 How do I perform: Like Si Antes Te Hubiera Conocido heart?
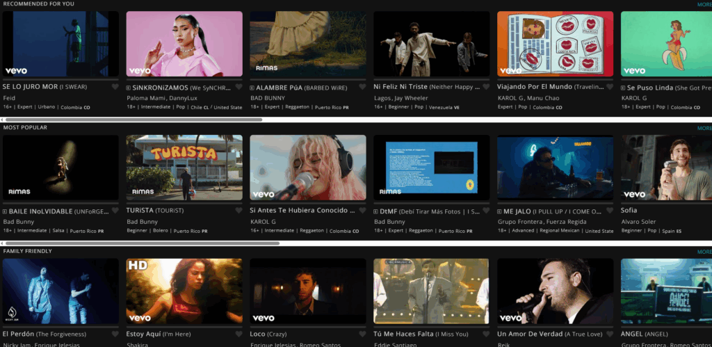click(362, 210)
